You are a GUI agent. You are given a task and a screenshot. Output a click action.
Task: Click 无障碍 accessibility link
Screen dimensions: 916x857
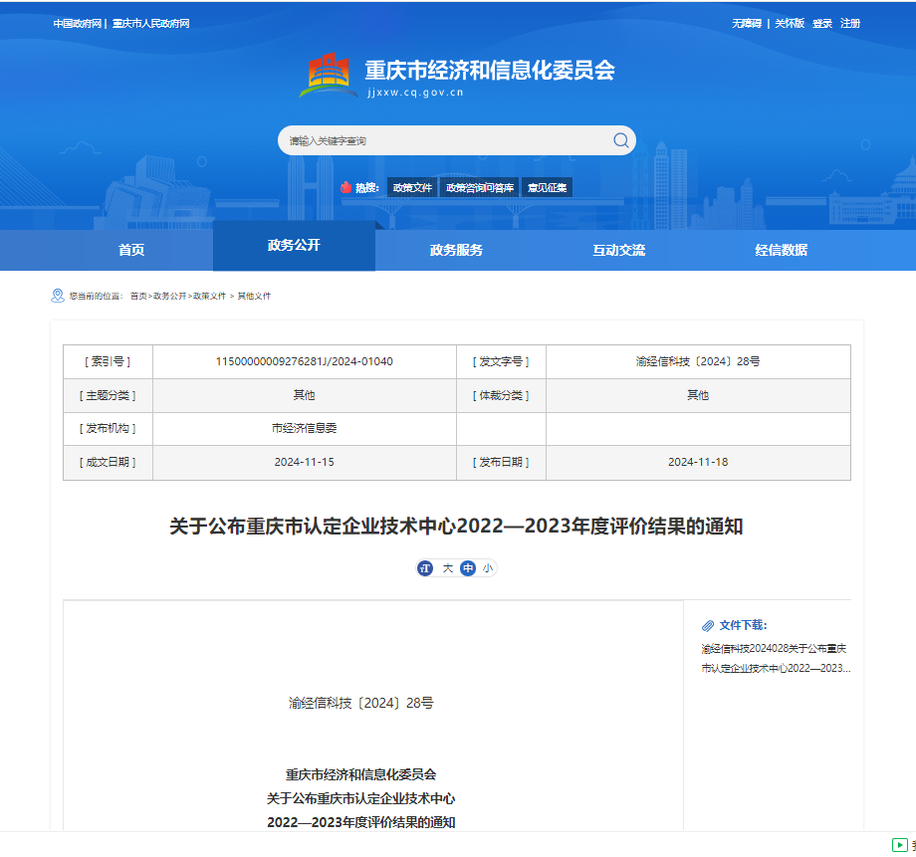[x=747, y=23]
